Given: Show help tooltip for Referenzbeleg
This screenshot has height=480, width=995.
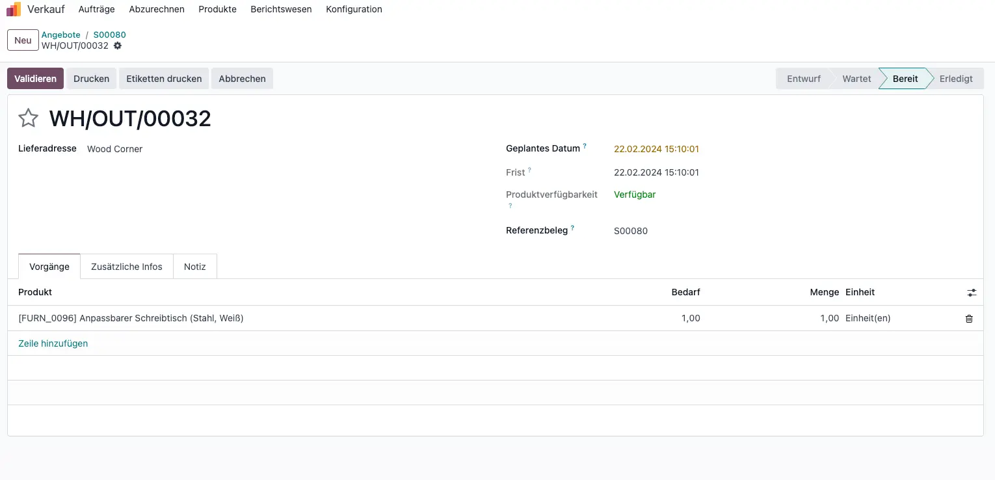Looking at the screenshot, I should tap(573, 228).
